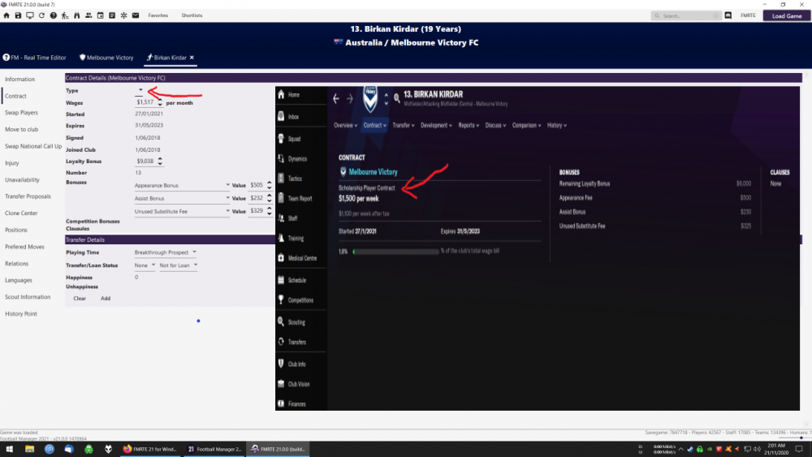Open the Playing Time Breakthrough Prospect dropdown
Screen dimensions: 812x457
point(165,252)
